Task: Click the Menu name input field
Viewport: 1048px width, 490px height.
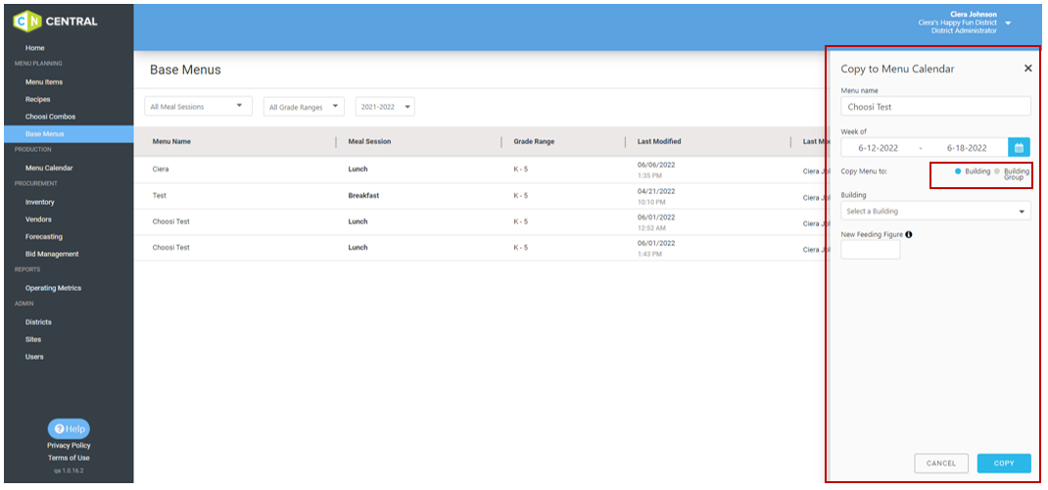Action: 935,106
